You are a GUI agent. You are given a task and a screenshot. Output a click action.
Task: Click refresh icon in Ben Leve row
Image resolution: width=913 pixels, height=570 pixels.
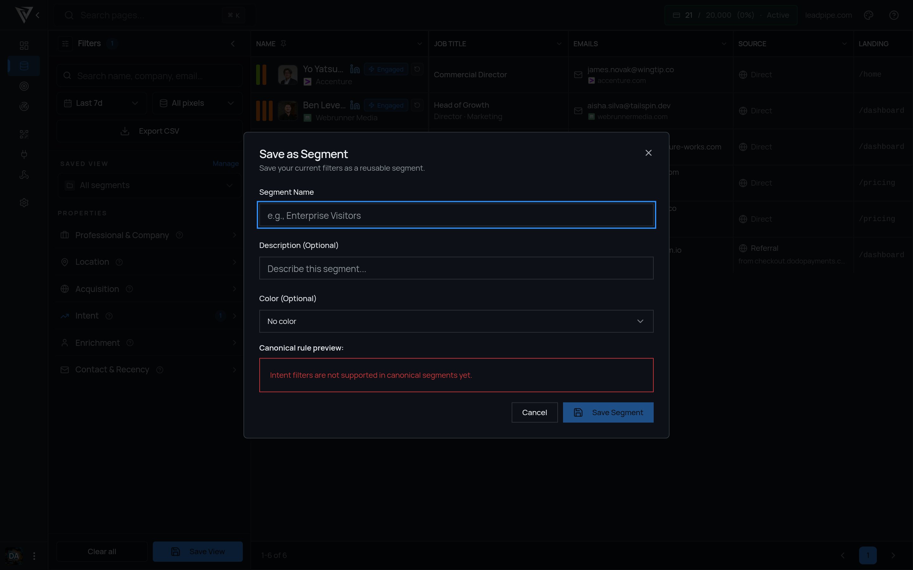417,105
